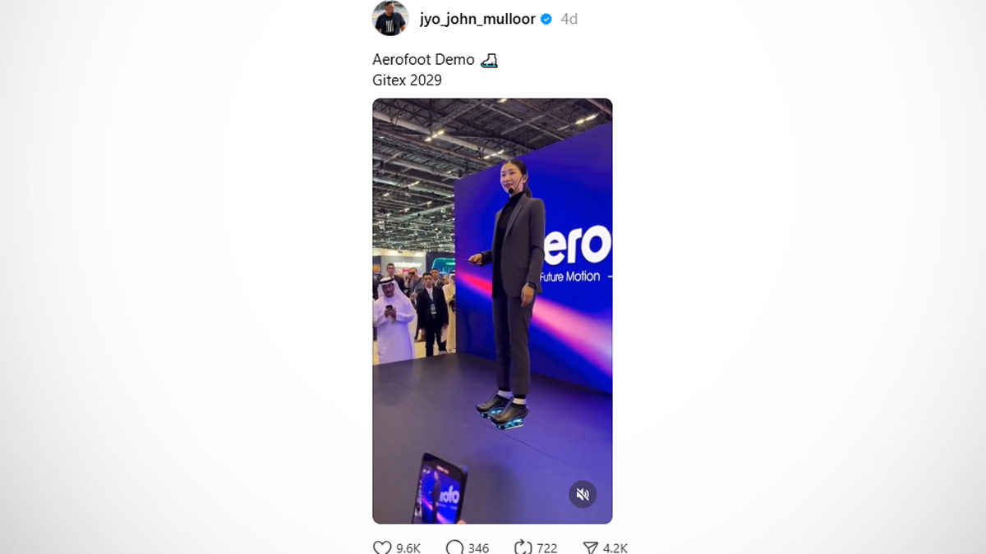Click the recording phone in the video foreground
Viewport: 986px width, 554px height.
coord(440,488)
